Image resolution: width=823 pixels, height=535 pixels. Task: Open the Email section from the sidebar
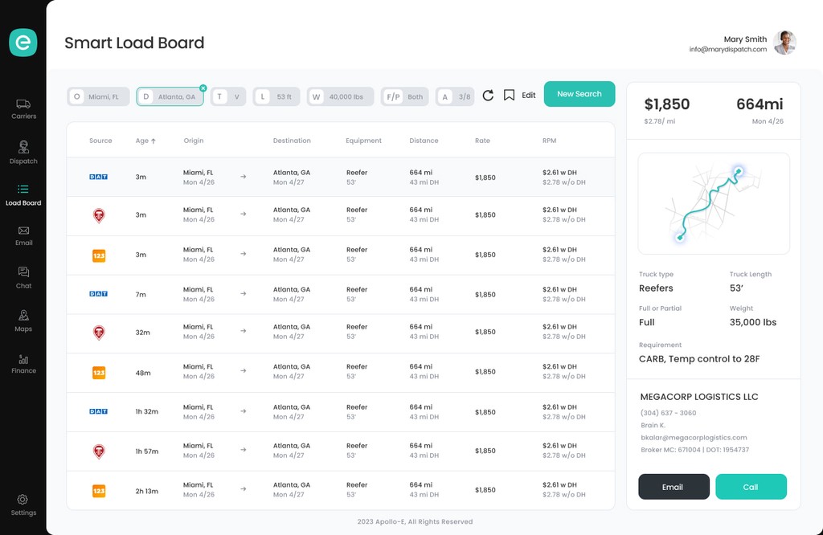23,237
